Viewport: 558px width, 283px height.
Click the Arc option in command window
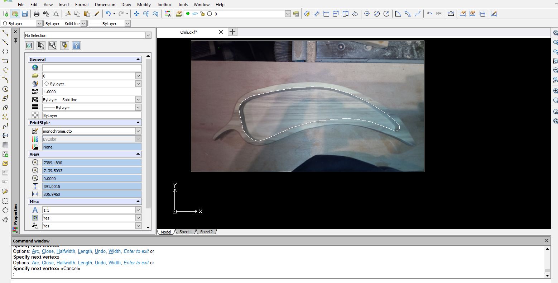coord(35,263)
